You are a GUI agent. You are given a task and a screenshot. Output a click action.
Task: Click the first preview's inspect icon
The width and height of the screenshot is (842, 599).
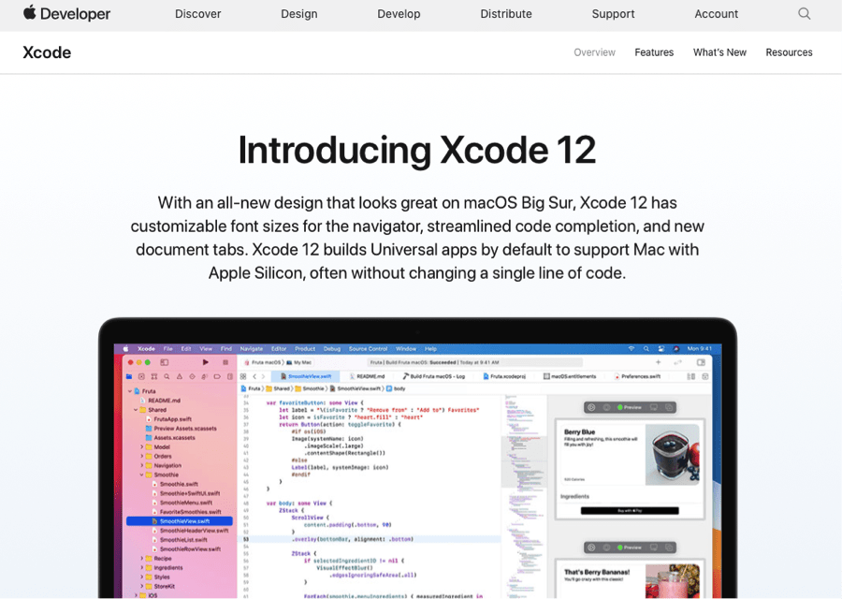[x=607, y=407]
